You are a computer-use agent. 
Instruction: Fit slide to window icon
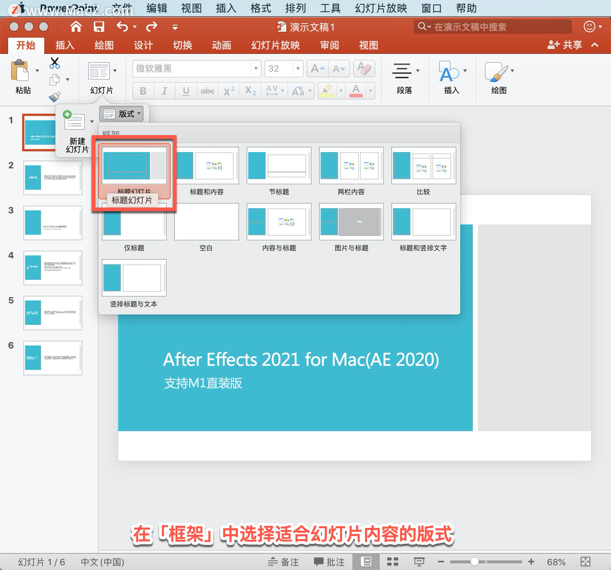pos(586,562)
